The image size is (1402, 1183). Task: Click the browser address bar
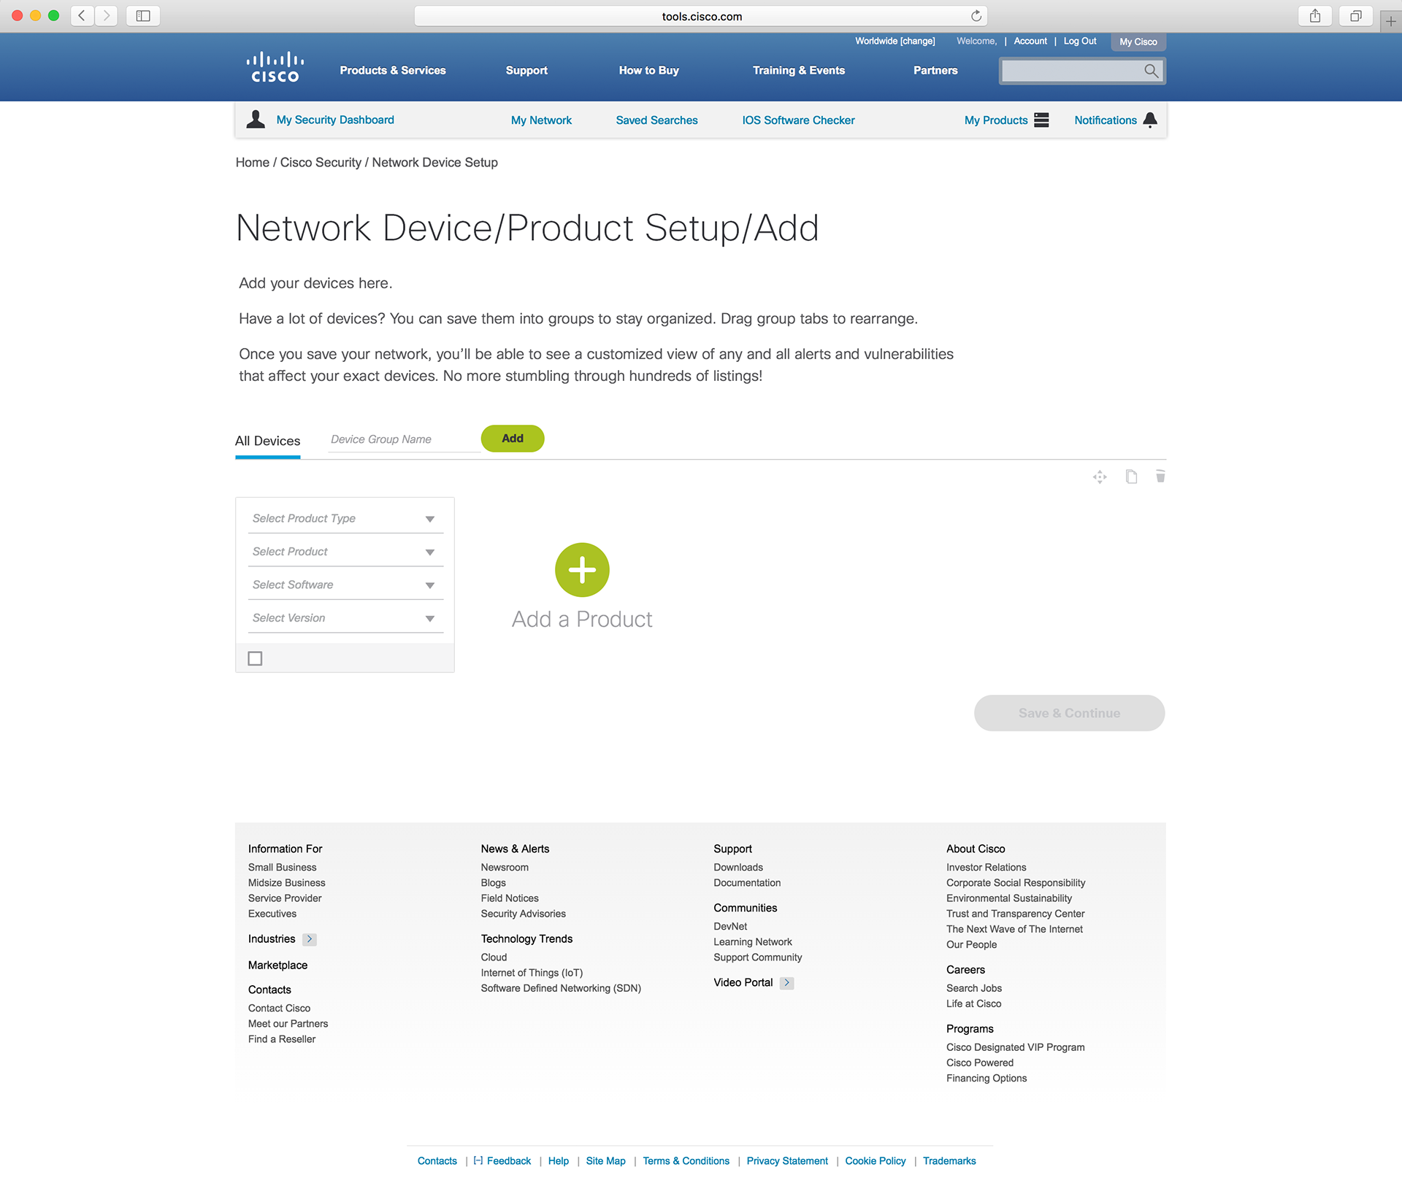[x=701, y=16]
